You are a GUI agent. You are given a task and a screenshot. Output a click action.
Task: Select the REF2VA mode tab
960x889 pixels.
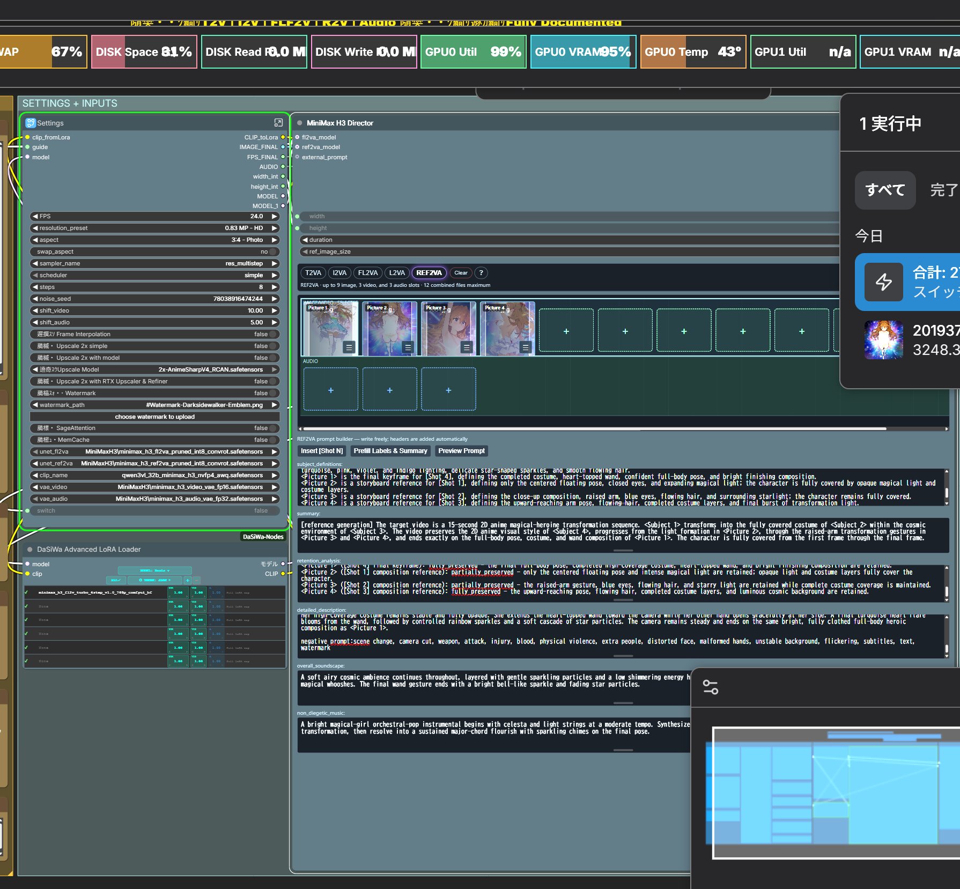[x=429, y=273]
